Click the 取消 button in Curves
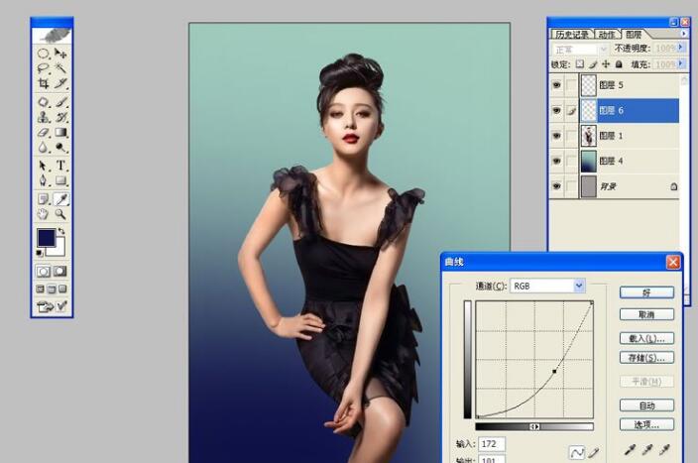Screen dimensions: 698x463 646,314
